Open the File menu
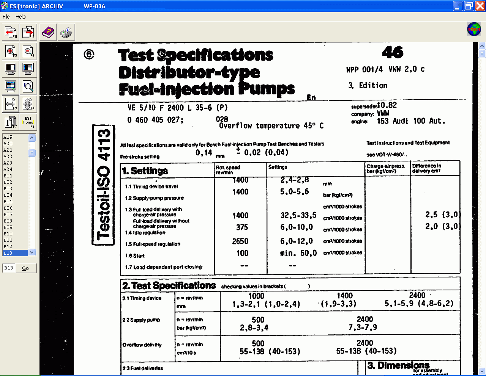The image size is (486, 376). tap(6, 17)
